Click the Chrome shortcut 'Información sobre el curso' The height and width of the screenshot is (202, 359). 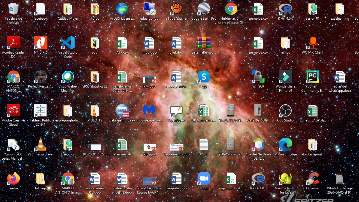231,9
